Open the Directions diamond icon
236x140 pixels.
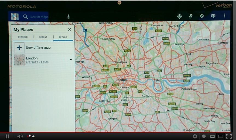click(202, 16)
